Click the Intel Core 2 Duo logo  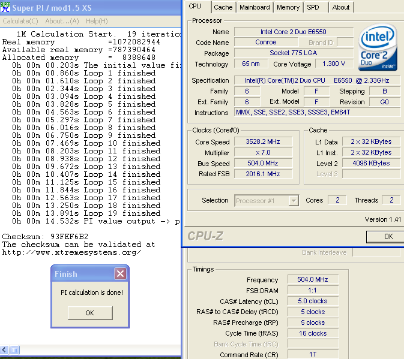point(378,47)
